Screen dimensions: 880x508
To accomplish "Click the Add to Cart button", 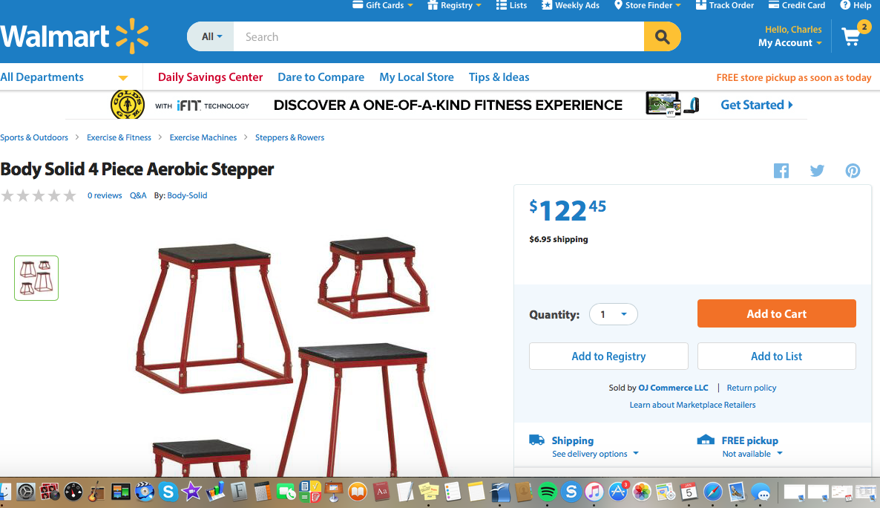I will point(777,313).
